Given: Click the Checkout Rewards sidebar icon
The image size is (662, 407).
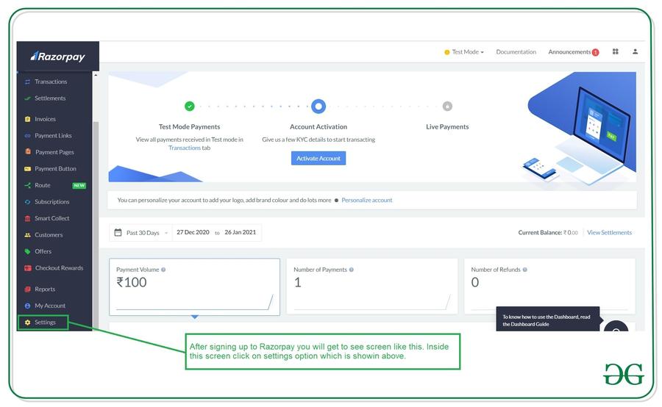Looking at the screenshot, I should (28, 268).
